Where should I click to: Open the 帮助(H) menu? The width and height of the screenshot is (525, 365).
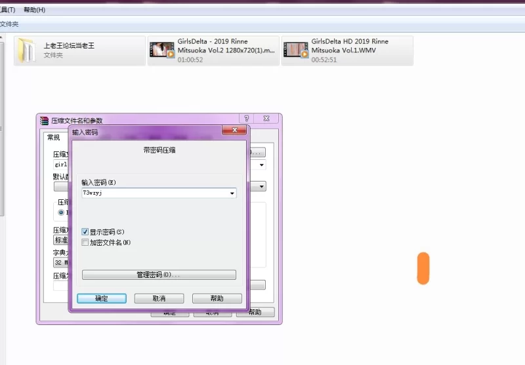34,10
